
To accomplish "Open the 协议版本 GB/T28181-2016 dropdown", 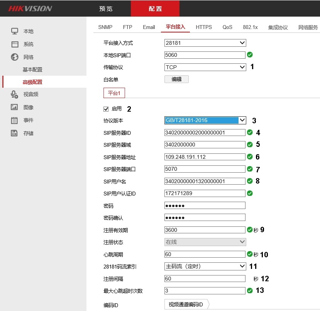I will [x=205, y=121].
